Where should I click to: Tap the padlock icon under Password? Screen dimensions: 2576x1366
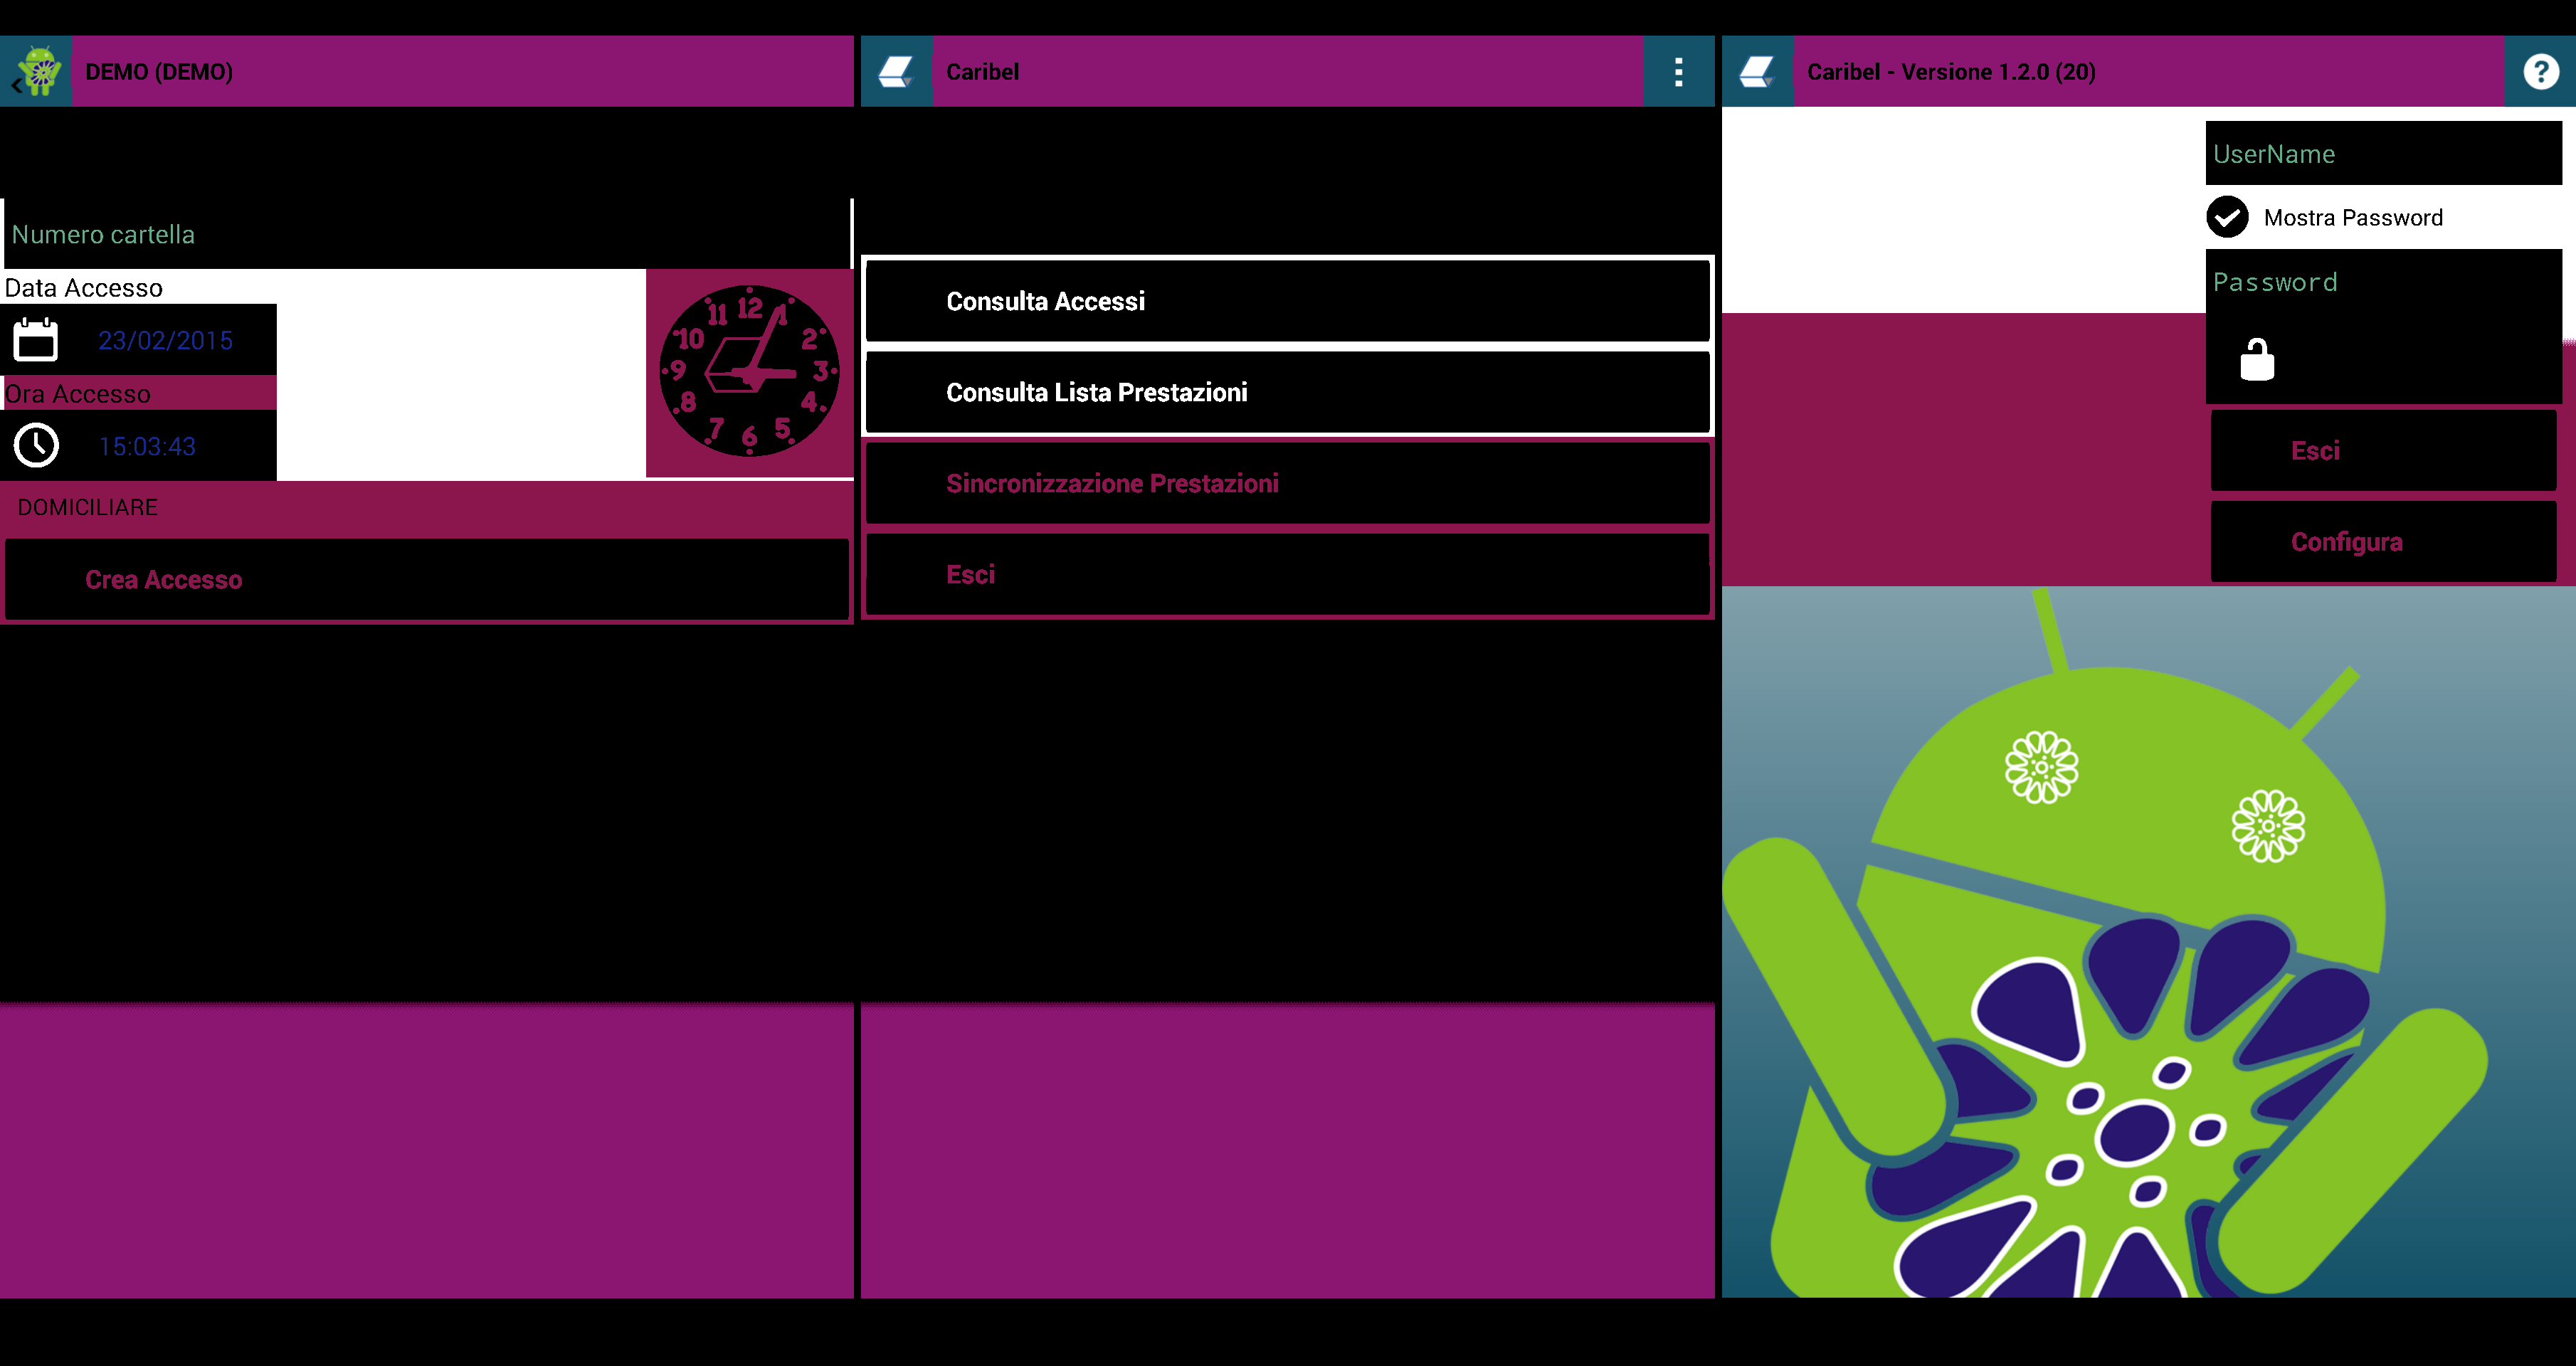pos(2257,359)
